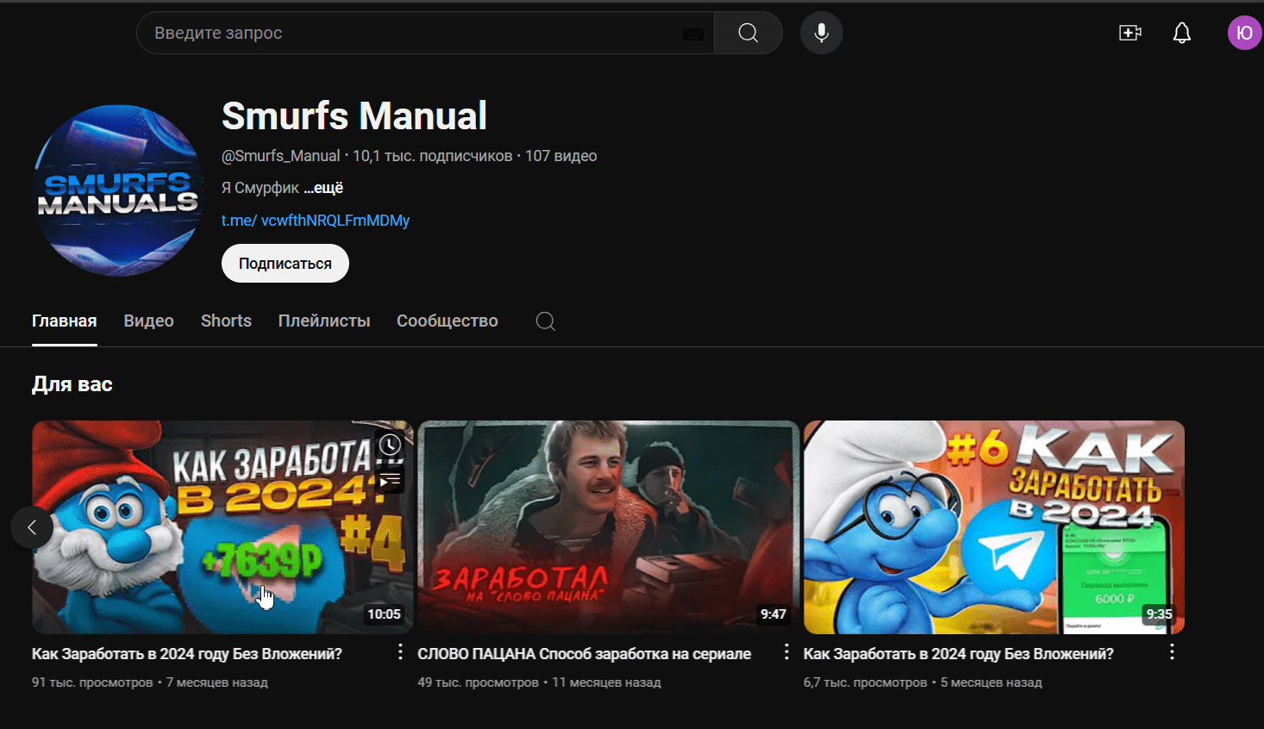Click the Для вас section heading
Viewport: 1264px width, 729px height.
click(72, 384)
